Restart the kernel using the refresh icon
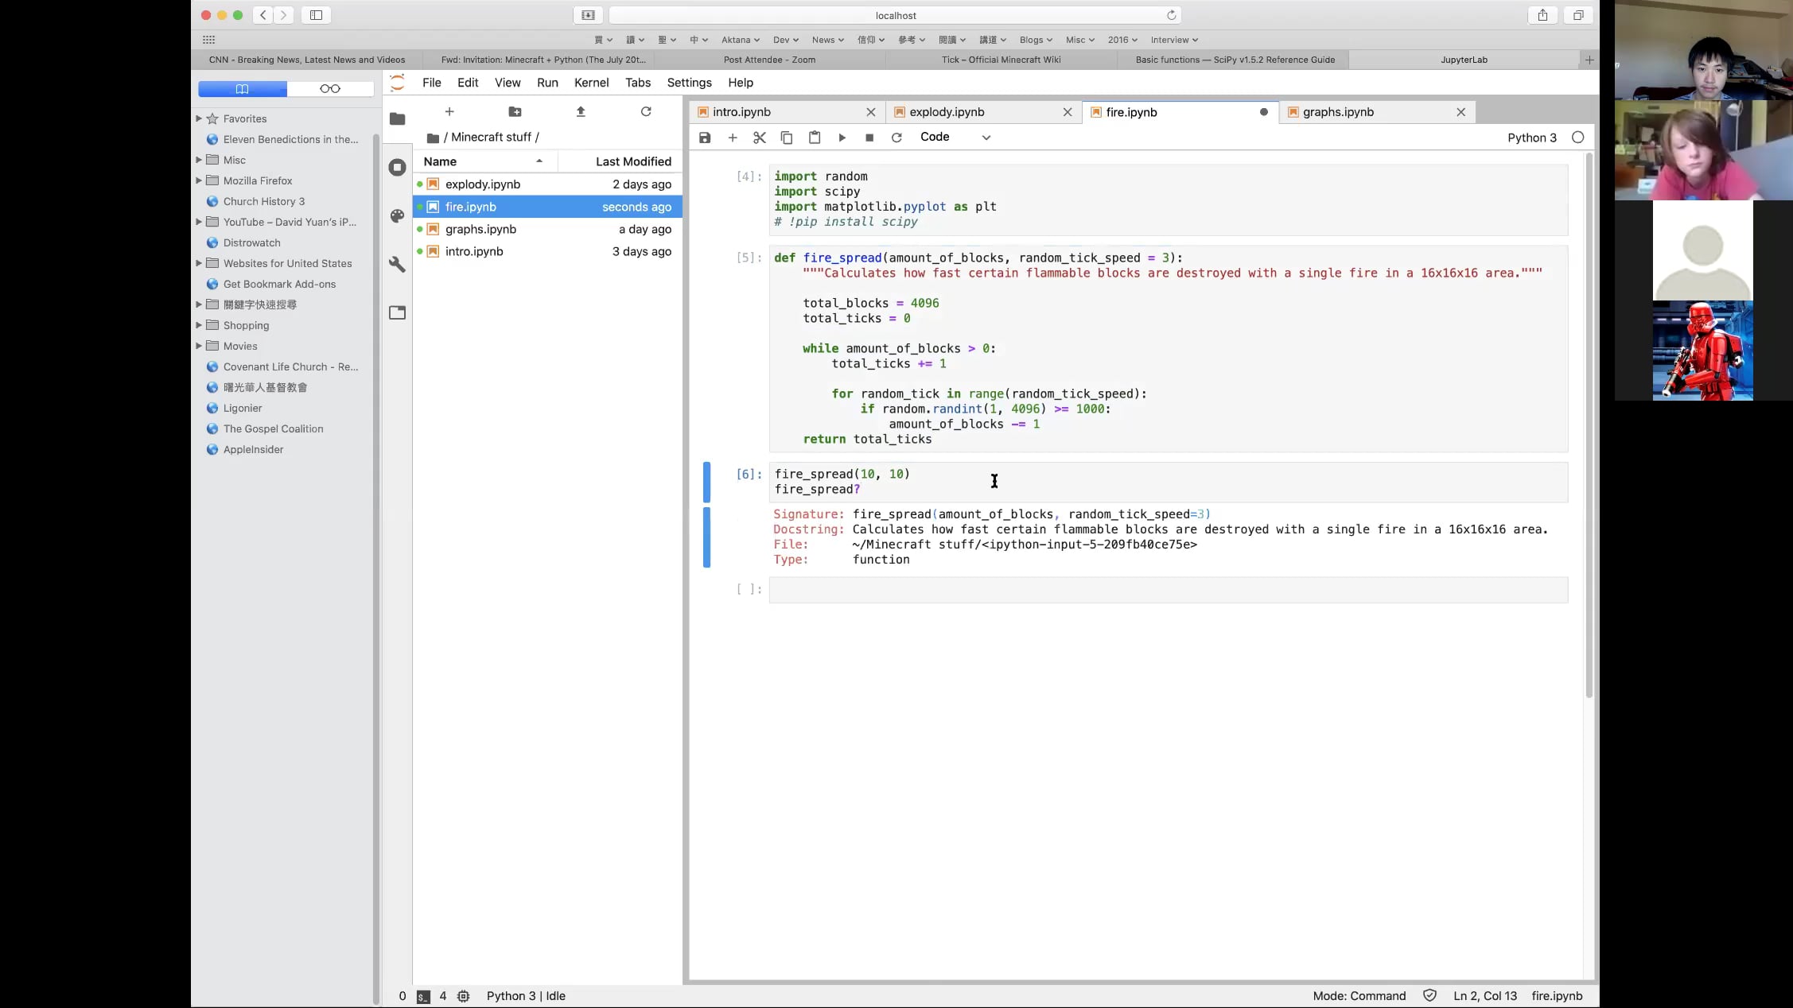This screenshot has width=1793, height=1008. [896, 137]
